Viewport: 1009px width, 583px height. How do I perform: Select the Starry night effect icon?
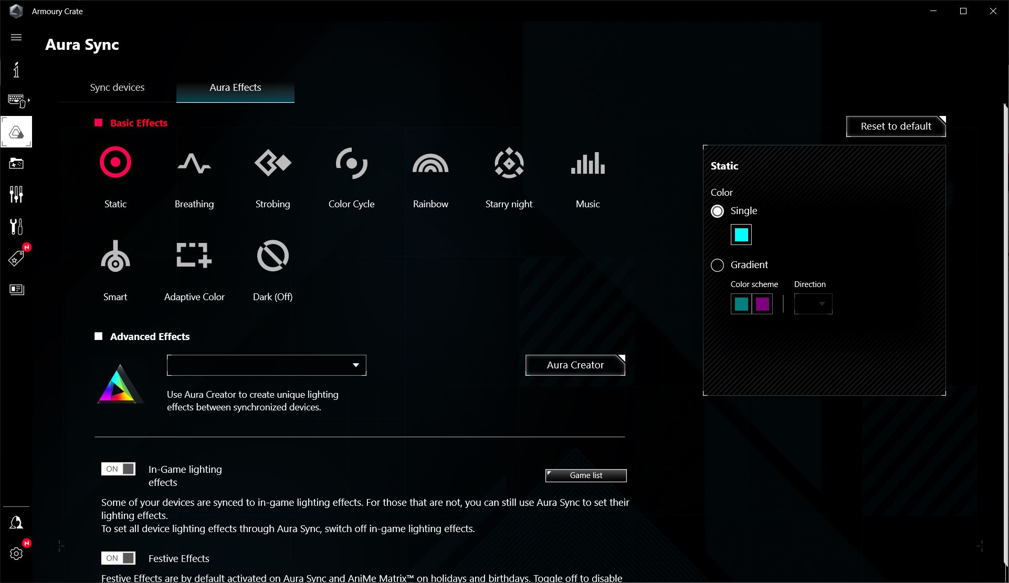(509, 163)
